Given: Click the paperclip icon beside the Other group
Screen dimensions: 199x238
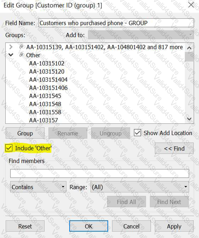Looking at the screenshot, I should (22, 55).
